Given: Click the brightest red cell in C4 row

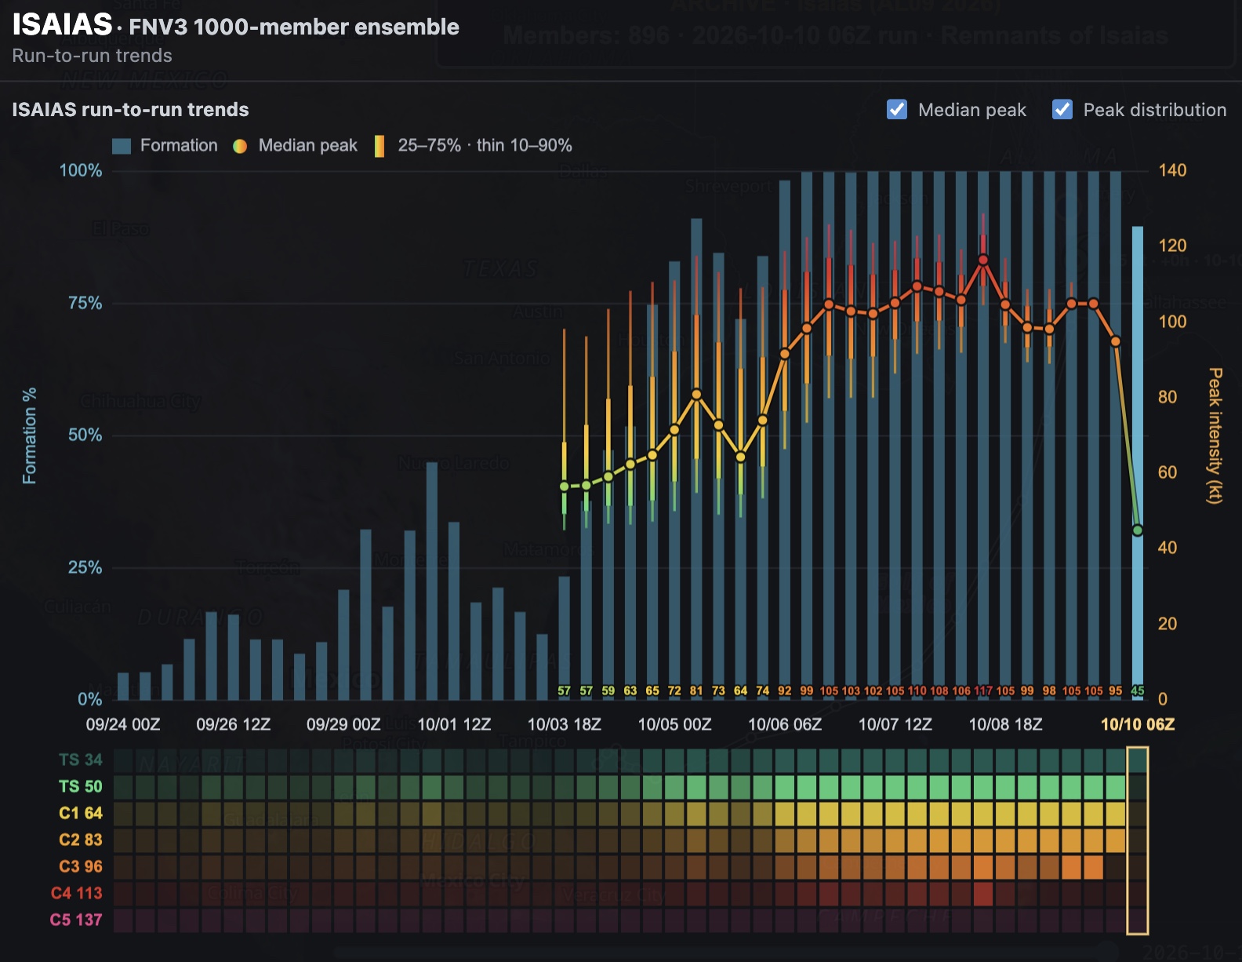Looking at the screenshot, I should coord(983,893).
